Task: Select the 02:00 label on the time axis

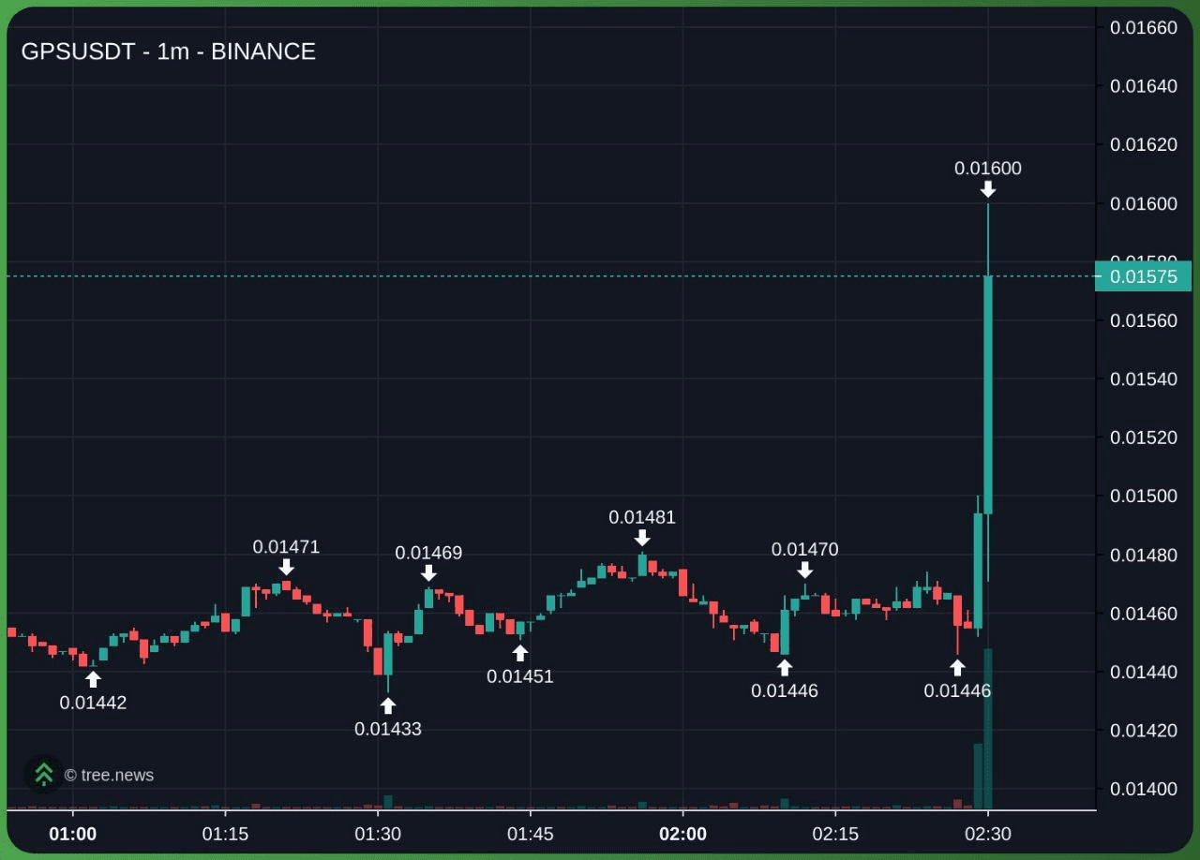Action: 683,834
